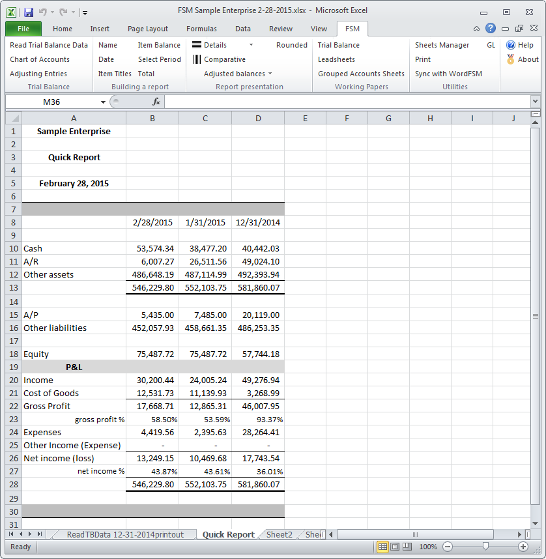Image resolution: width=546 pixels, height=559 pixels.
Task: Open the Details dropdown in Report presentation
Action: click(x=251, y=45)
